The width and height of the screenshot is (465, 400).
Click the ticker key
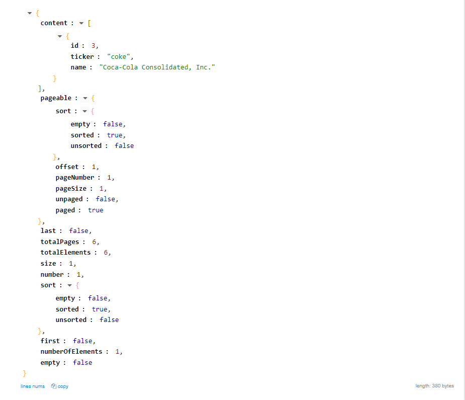[82, 57]
